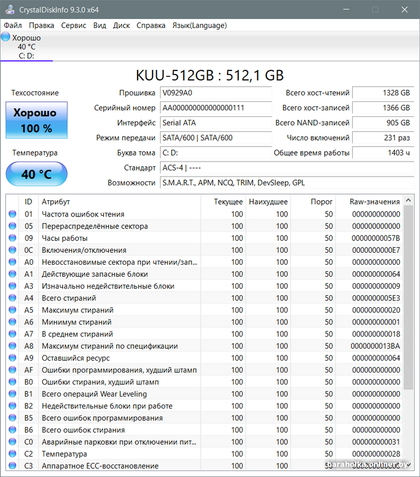Open the Правка menu
This screenshot has height=477, width=420.
tap(41, 25)
